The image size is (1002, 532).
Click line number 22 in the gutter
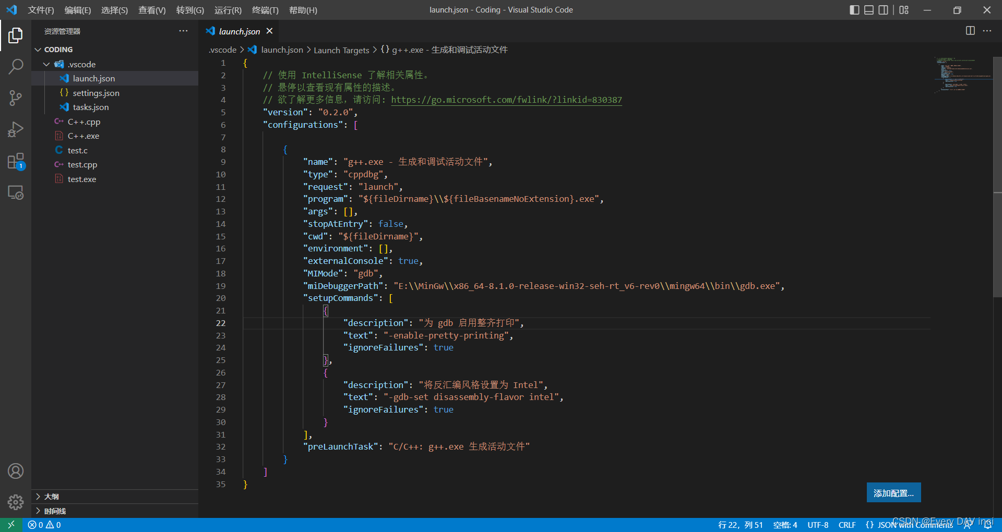point(221,323)
